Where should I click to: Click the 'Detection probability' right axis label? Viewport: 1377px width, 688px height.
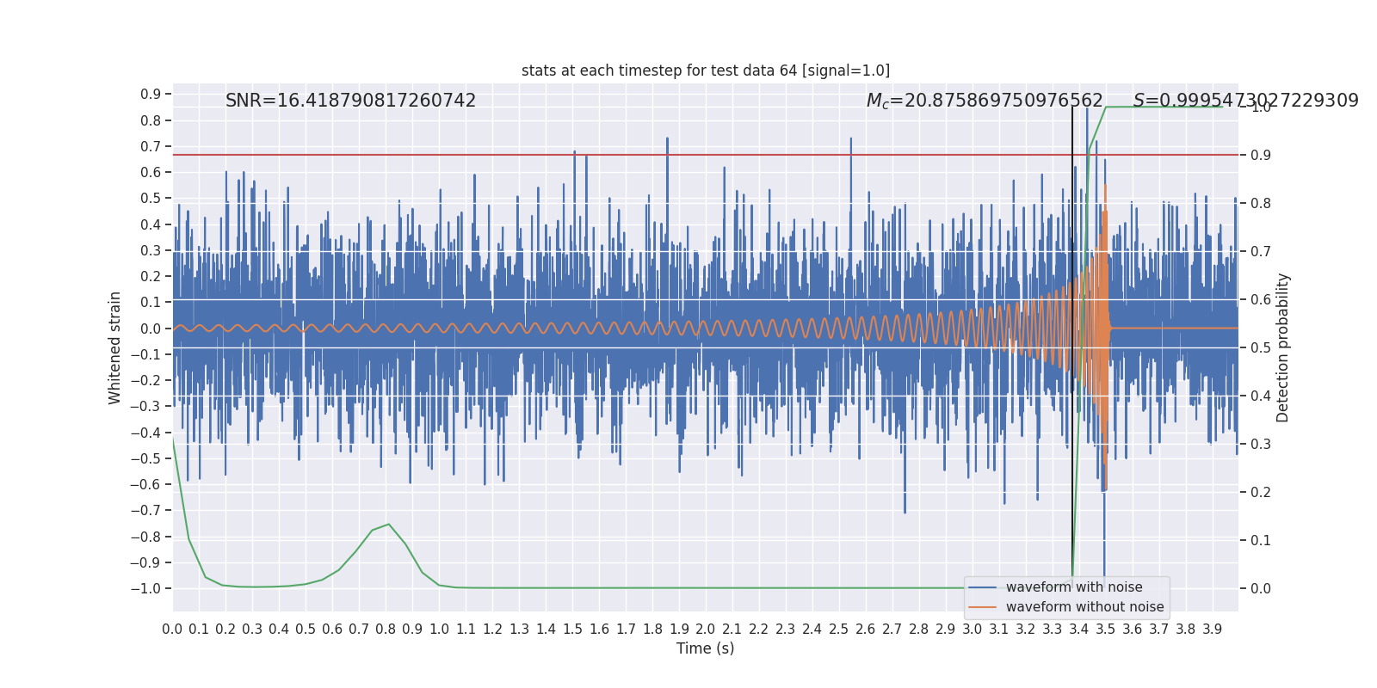click(1283, 347)
